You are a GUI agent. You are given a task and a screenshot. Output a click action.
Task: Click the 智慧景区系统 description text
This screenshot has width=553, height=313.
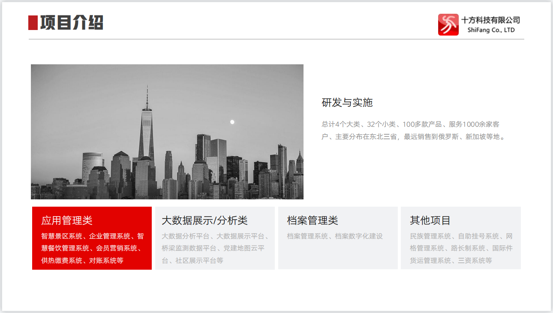click(92, 248)
